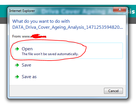Open the downloaded file via Open label
This screenshot has height=110, width=136.
pyautogui.click(x=27, y=49)
